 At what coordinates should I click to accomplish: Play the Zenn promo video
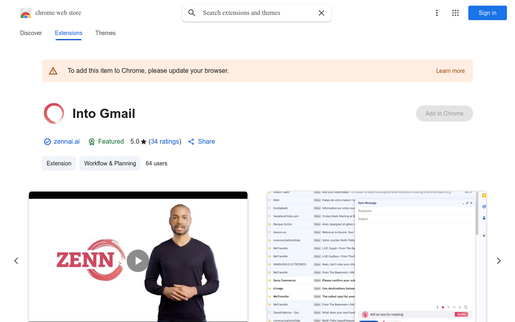138,261
